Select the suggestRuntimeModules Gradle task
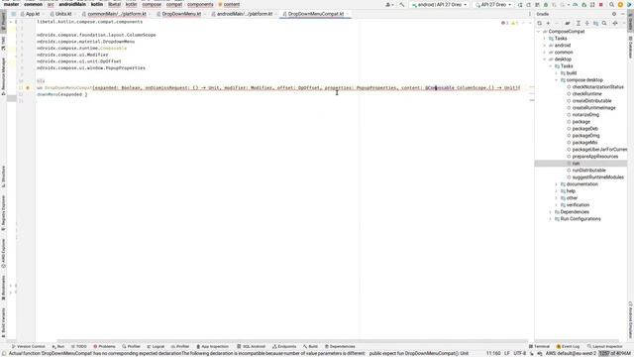The width and height of the screenshot is (634, 357). point(597,178)
